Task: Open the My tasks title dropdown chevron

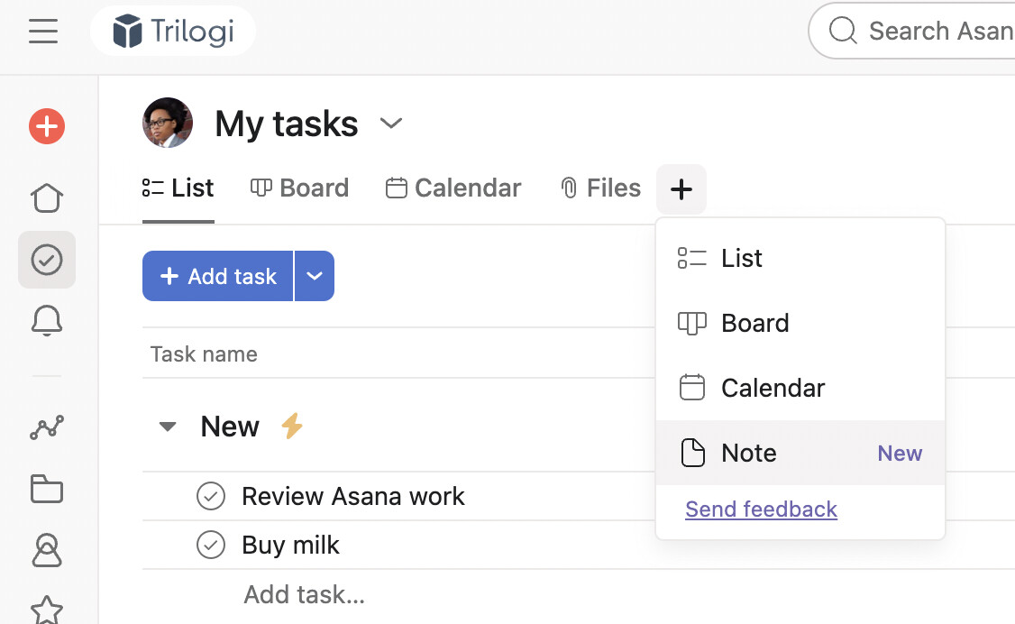Action: tap(391, 124)
